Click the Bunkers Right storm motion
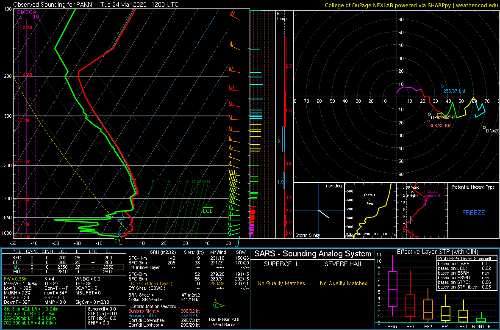 pos(164,311)
